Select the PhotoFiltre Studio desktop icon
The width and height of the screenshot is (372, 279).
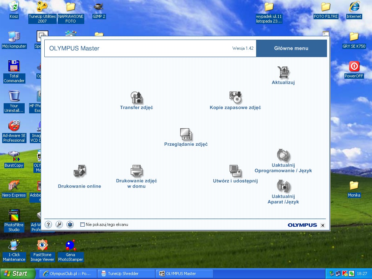click(x=14, y=221)
